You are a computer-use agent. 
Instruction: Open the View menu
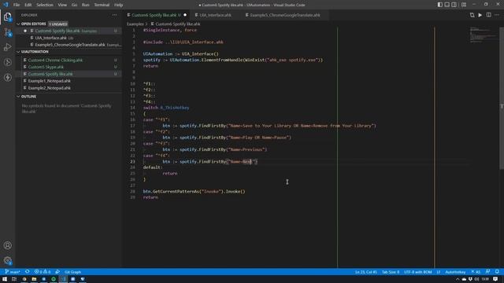pyautogui.click(x=62, y=5)
